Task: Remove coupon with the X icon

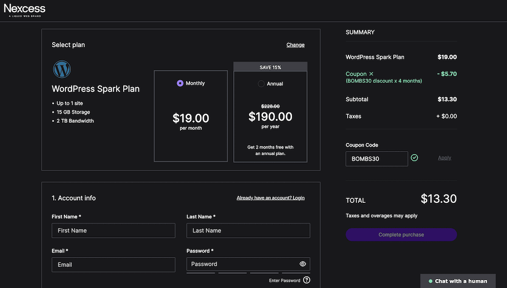Action: click(x=371, y=74)
